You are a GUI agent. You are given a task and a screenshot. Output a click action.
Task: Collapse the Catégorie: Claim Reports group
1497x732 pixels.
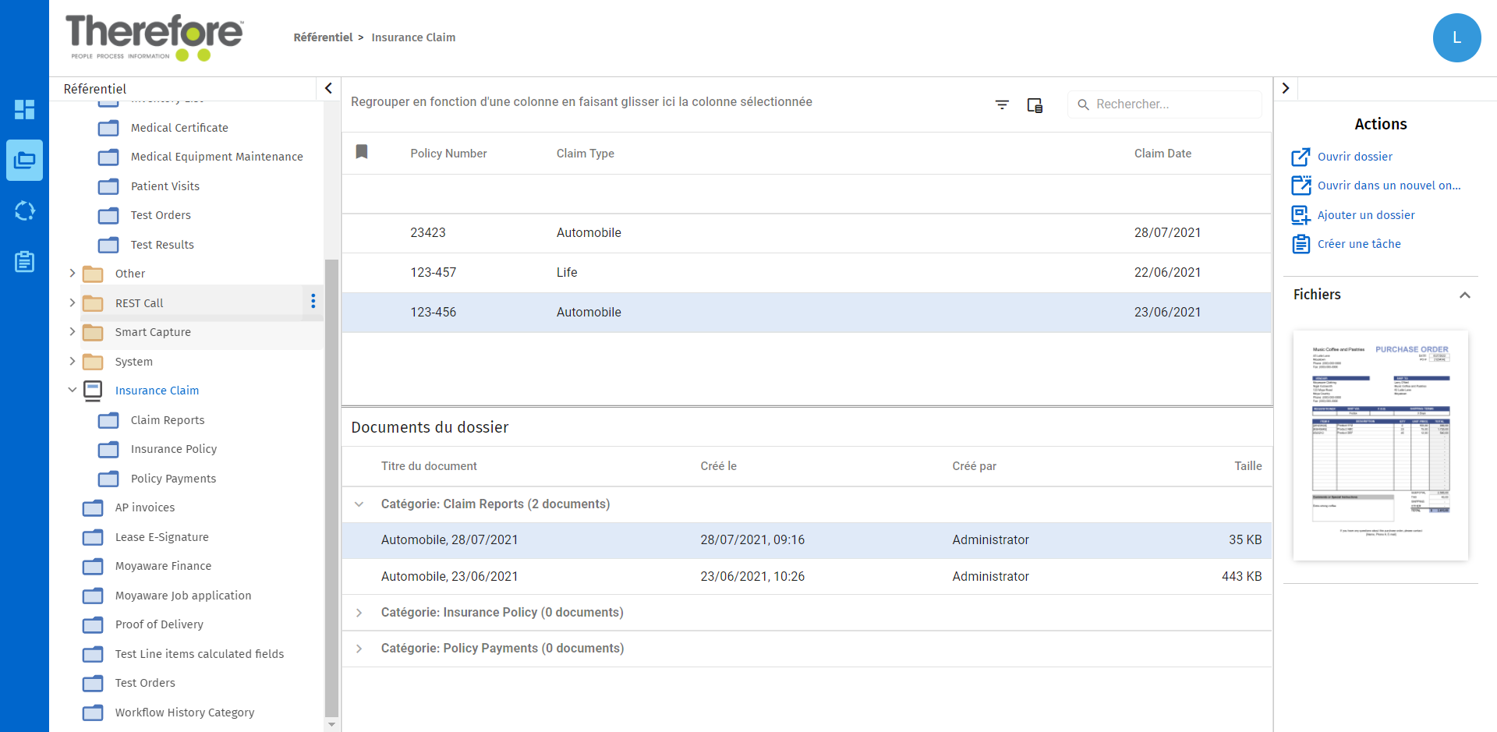359,504
